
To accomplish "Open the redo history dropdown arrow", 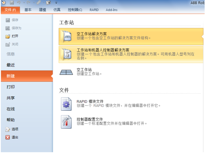I will (34, 2).
